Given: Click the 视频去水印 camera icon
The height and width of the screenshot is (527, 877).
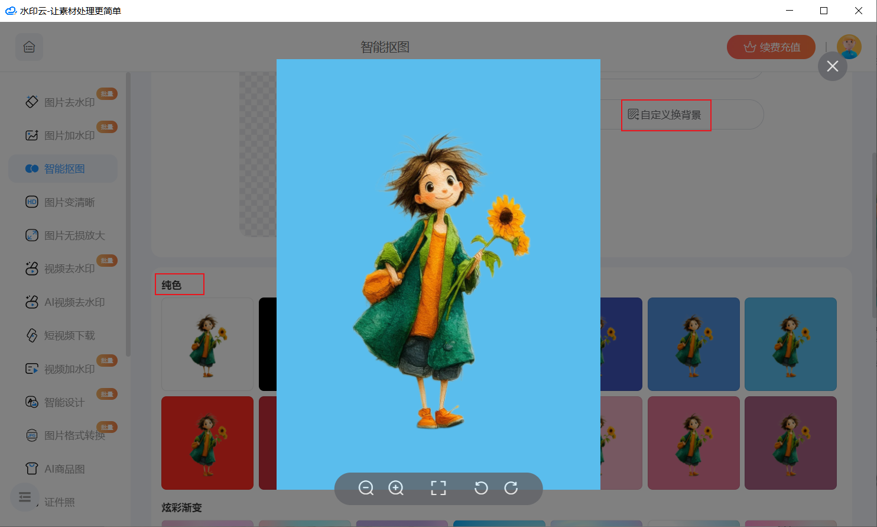Looking at the screenshot, I should [32, 269].
